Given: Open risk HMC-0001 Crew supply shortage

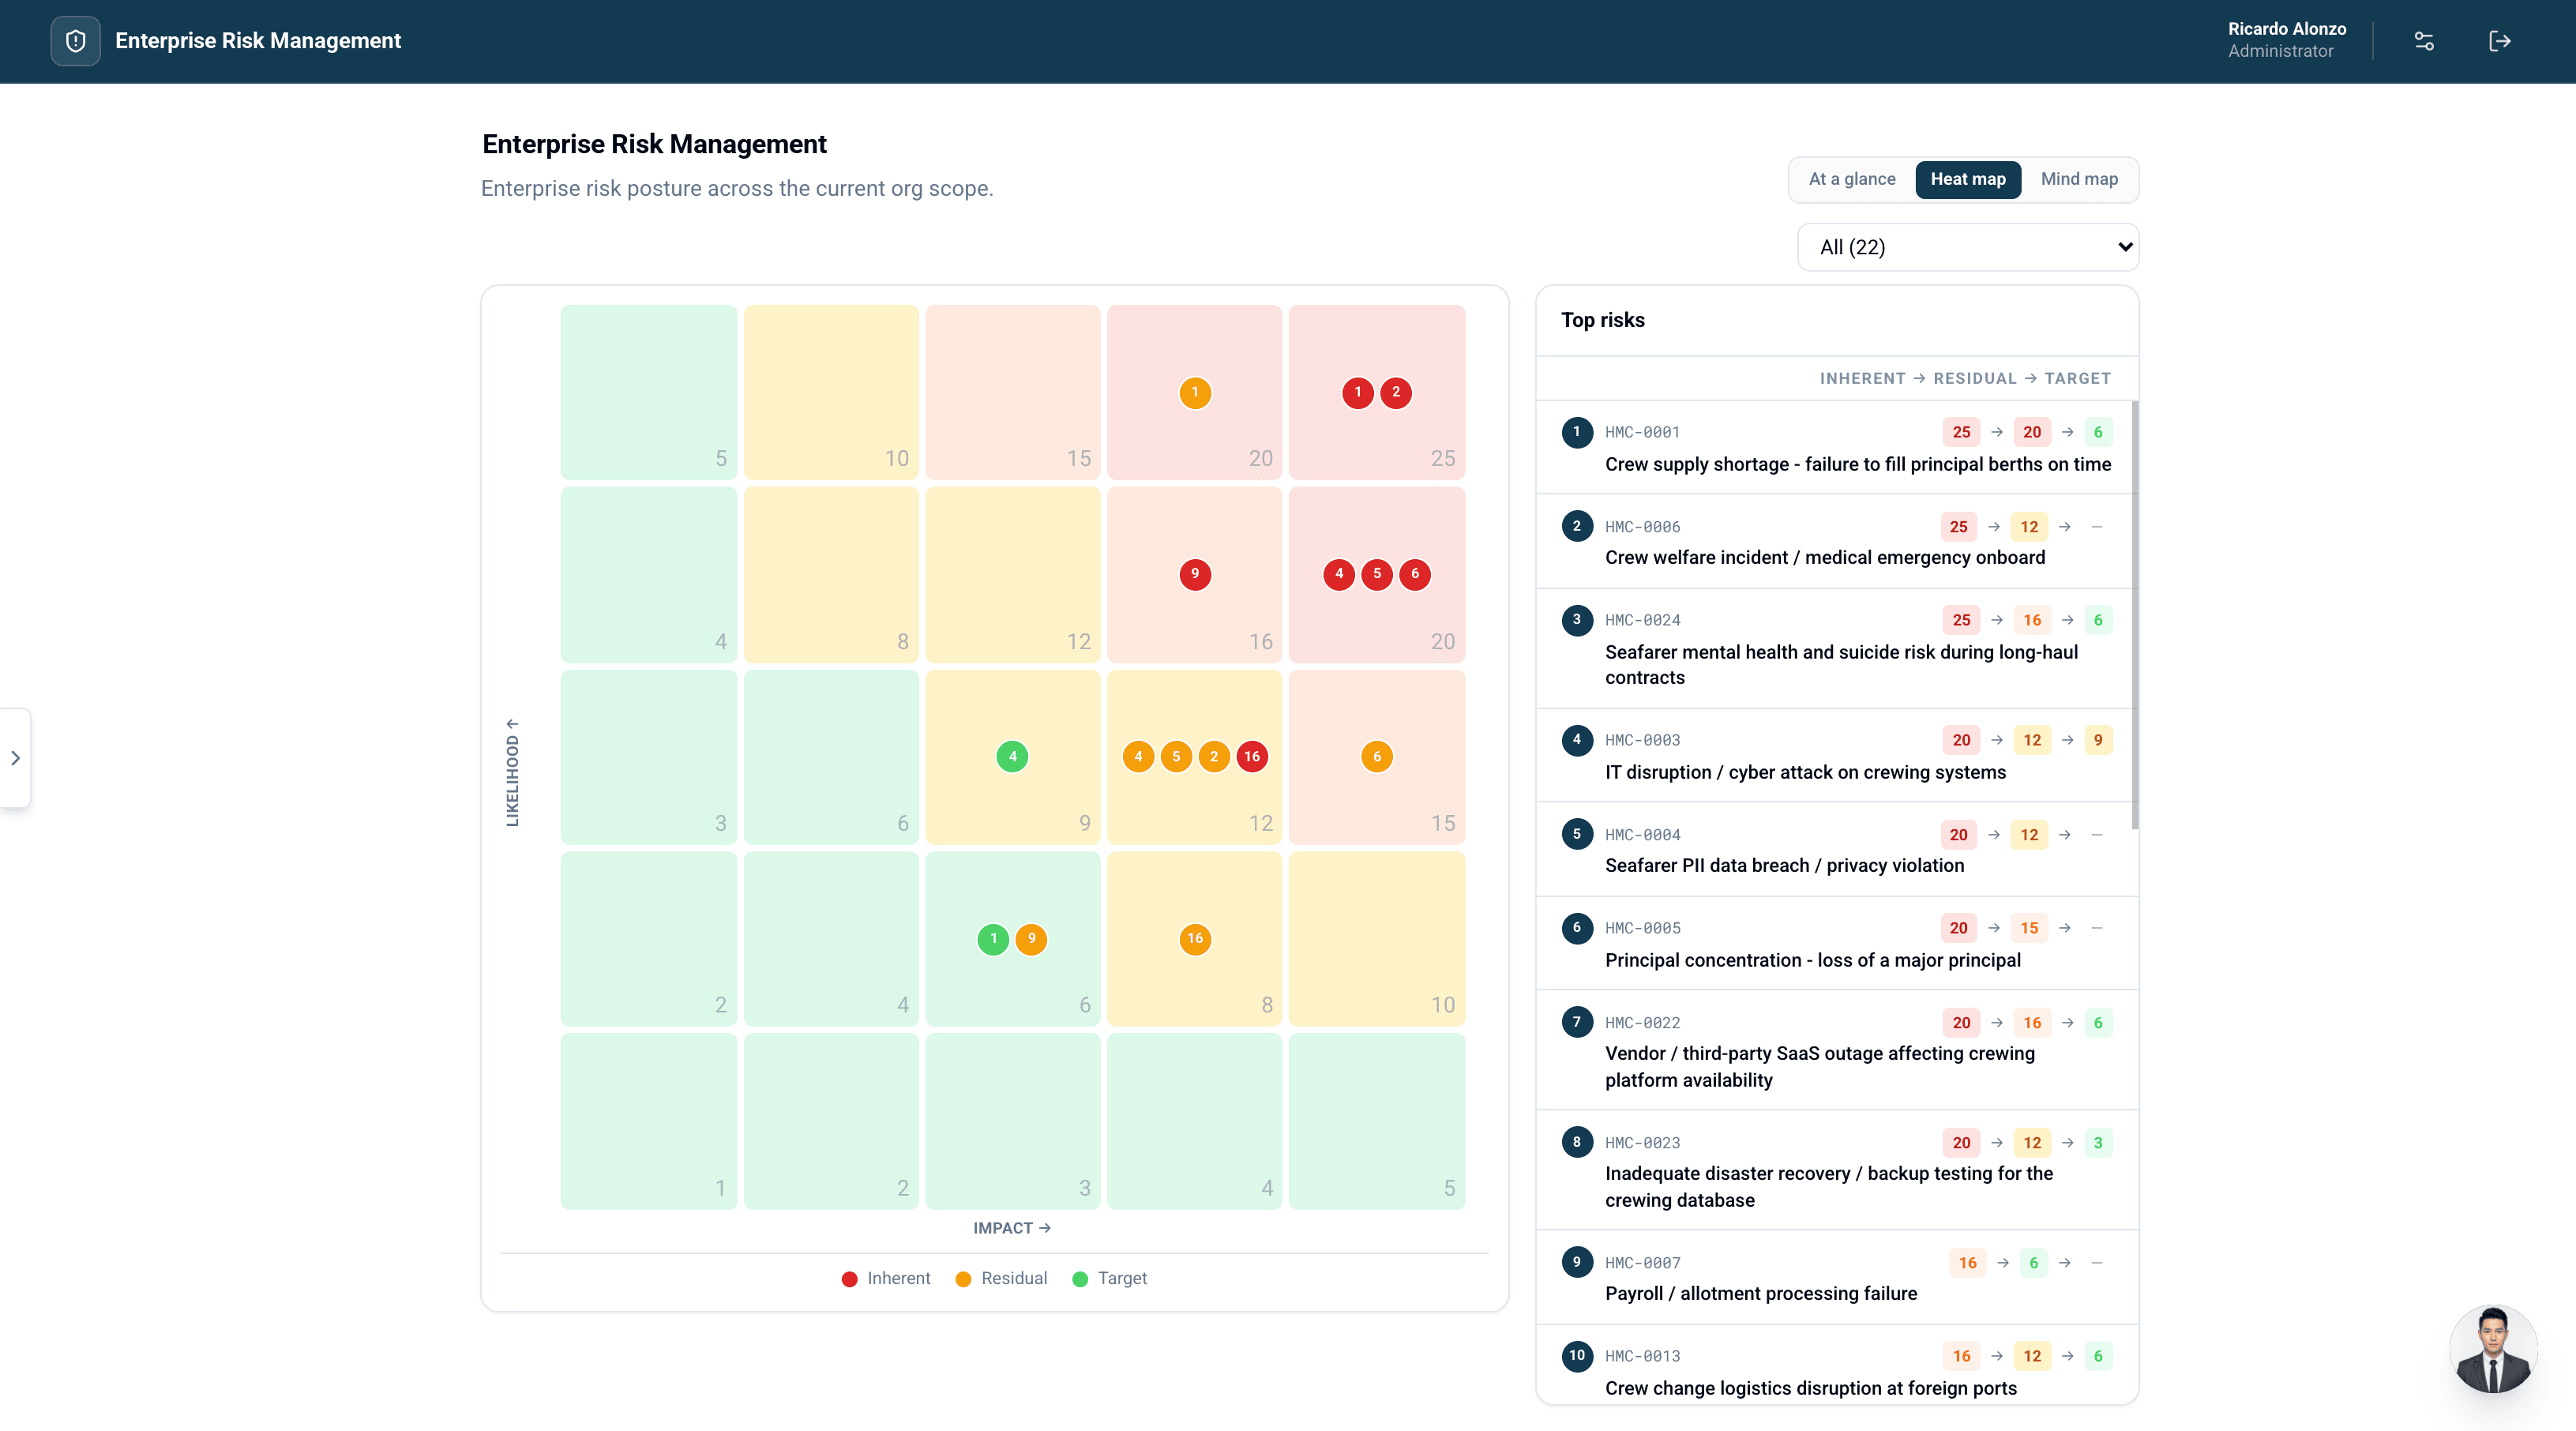Looking at the screenshot, I should click(1836, 447).
